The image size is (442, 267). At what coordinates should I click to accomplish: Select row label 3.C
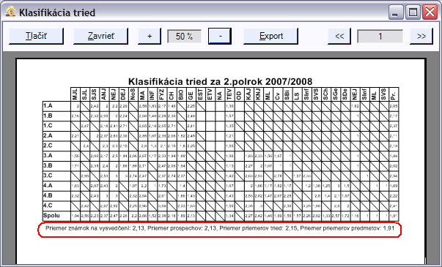pos(56,176)
